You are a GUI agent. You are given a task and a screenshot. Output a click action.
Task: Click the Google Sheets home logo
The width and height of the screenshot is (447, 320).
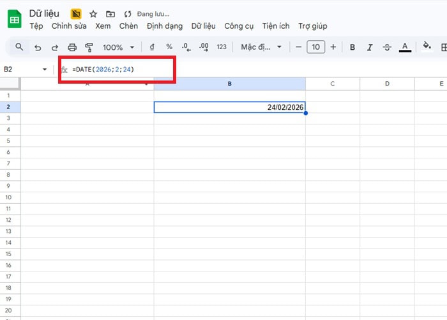pos(13,19)
